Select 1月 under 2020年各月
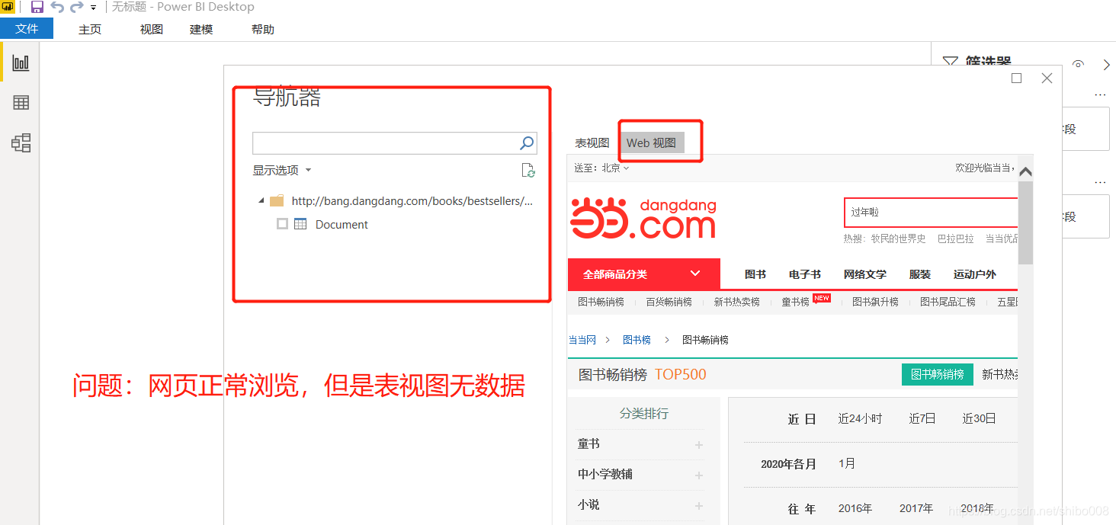The height and width of the screenshot is (525, 1116). click(846, 463)
